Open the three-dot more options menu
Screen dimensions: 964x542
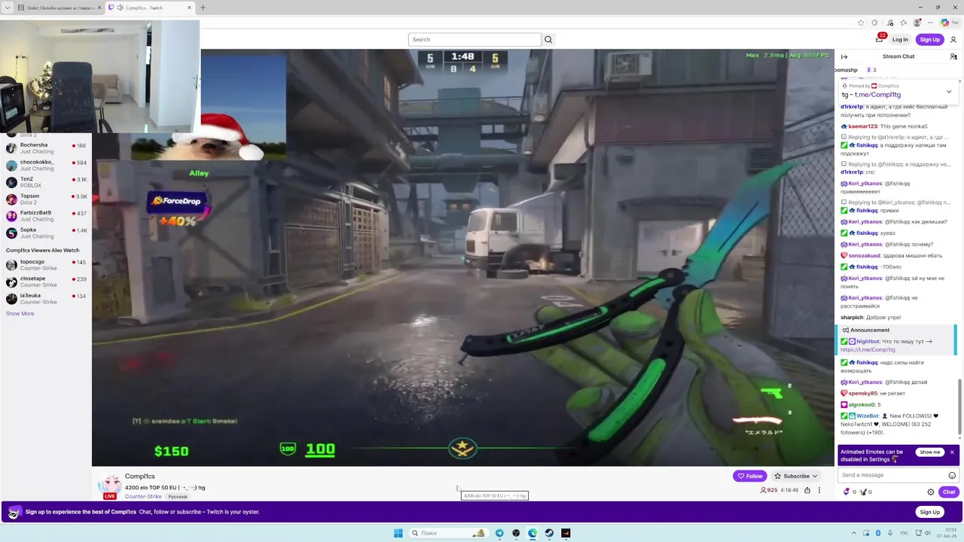pos(819,490)
